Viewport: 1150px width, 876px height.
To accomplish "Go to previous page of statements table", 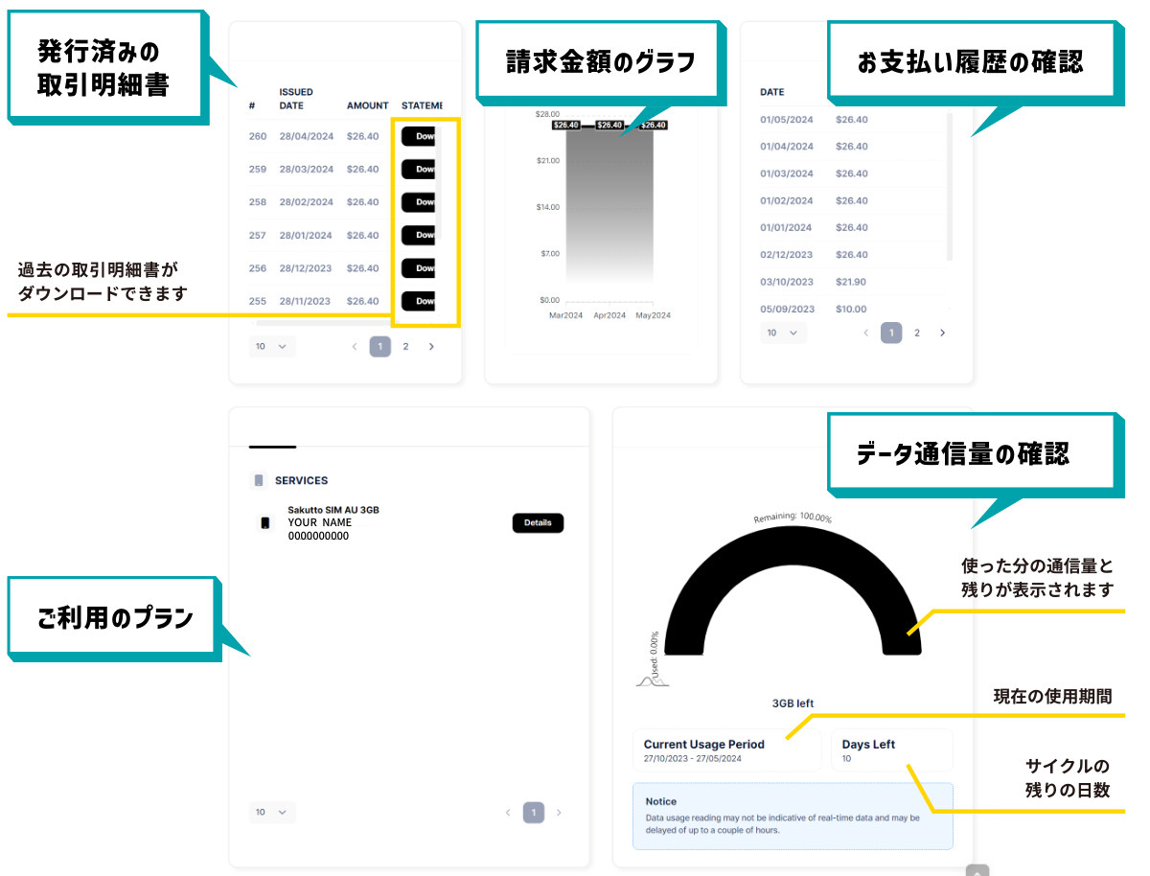I will coord(355,346).
